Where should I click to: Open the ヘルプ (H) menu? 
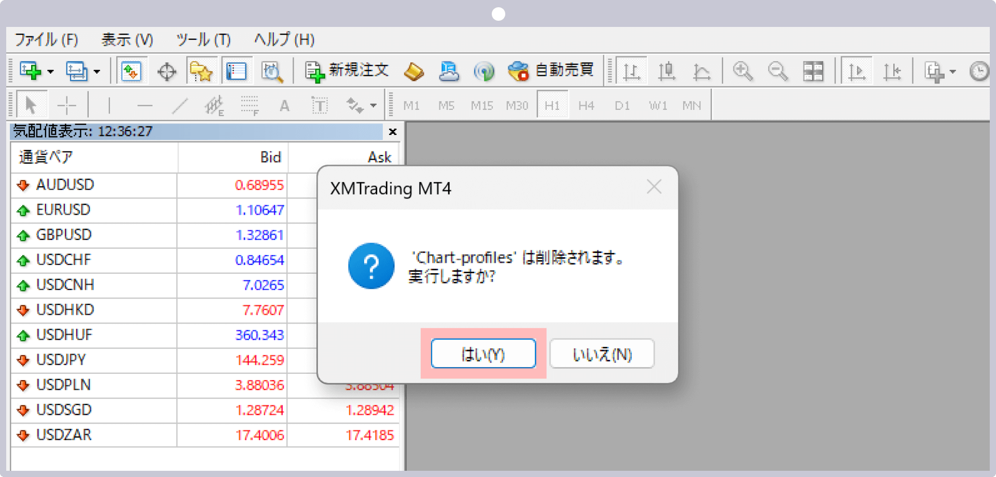284,40
